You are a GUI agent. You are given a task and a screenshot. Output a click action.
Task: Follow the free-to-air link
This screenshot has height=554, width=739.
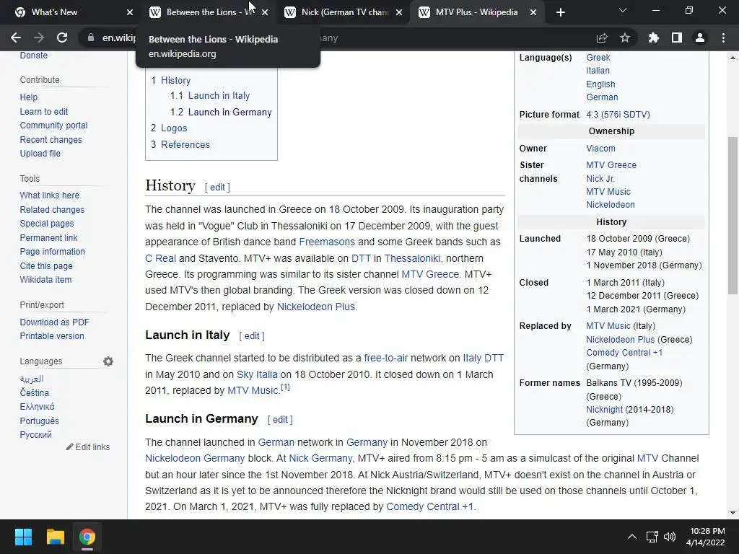click(x=385, y=358)
